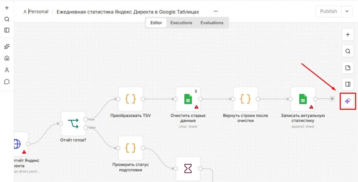This screenshot has height=182, width=358.
Task: Click output connector of 'Преобразовать TSV' node
Action: pyautogui.click(x=143, y=99)
